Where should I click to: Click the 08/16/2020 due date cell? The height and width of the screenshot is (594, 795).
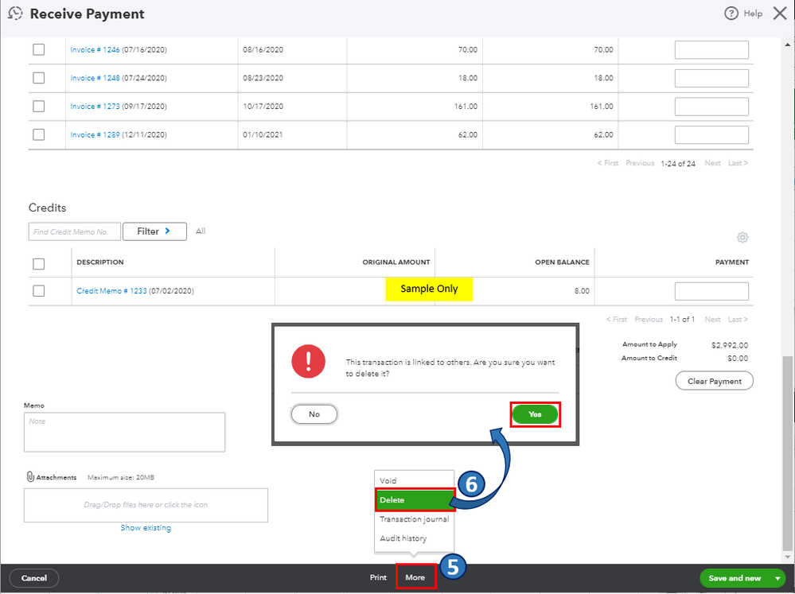pyautogui.click(x=263, y=49)
